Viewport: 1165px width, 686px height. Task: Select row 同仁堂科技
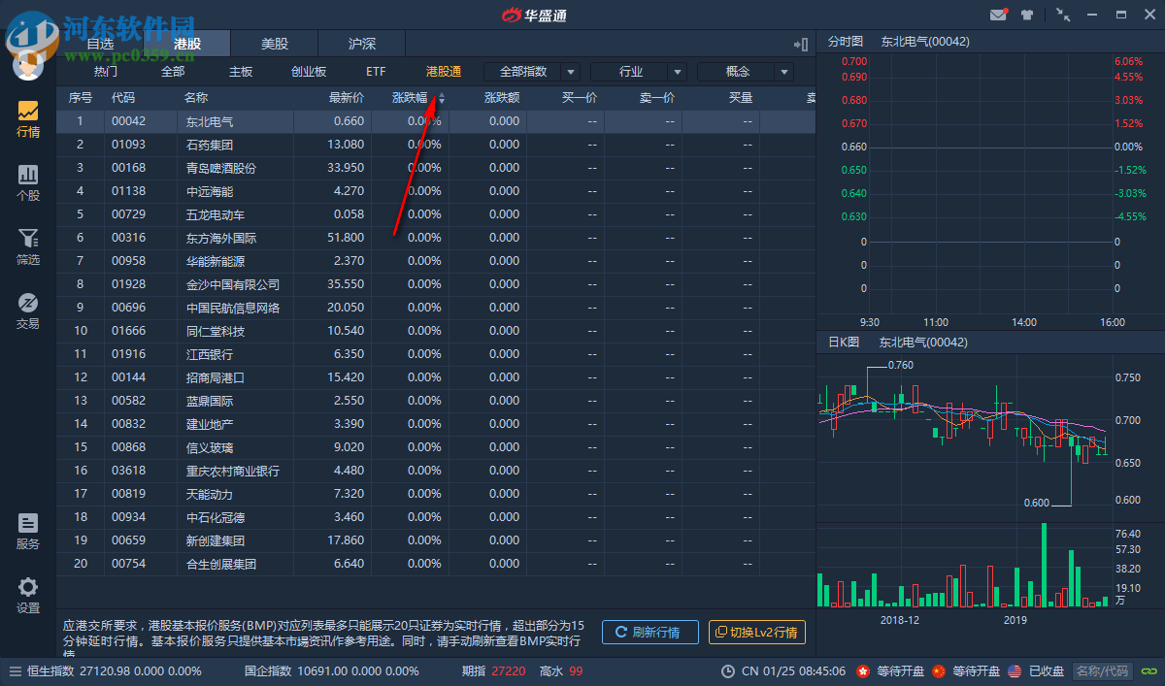click(436, 331)
